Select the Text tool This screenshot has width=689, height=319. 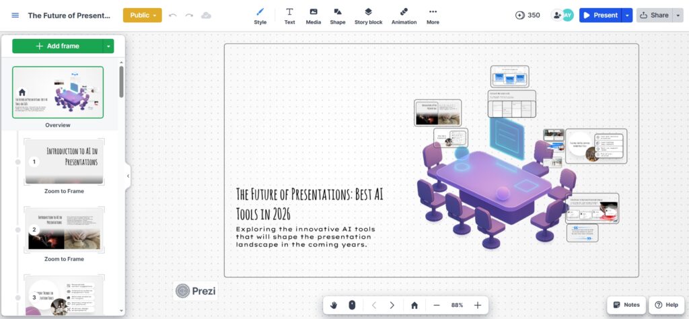pos(289,16)
